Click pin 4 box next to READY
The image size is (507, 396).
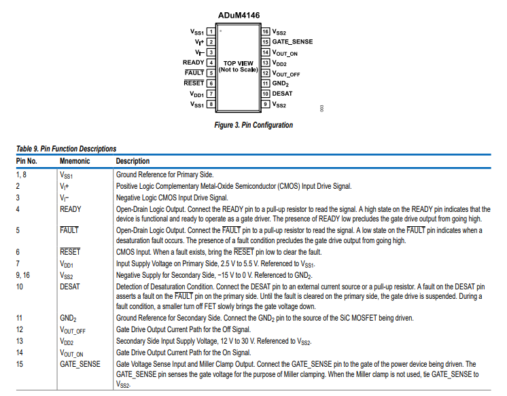point(211,62)
